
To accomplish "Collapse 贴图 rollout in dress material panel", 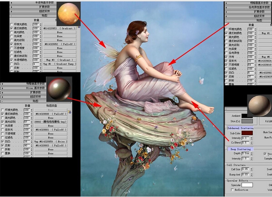I will tap(248, 20).
